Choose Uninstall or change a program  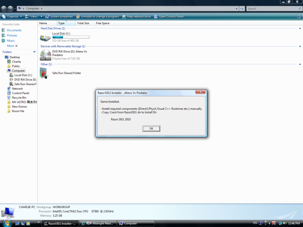98,17
